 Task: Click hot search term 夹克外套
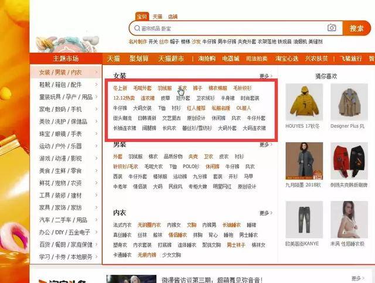coord(247,42)
